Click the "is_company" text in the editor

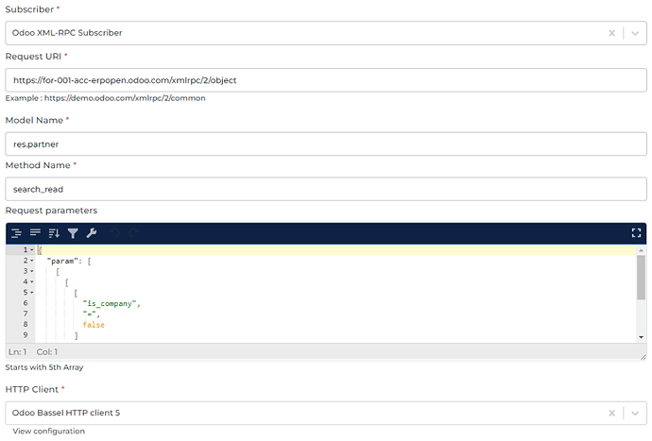coord(108,304)
